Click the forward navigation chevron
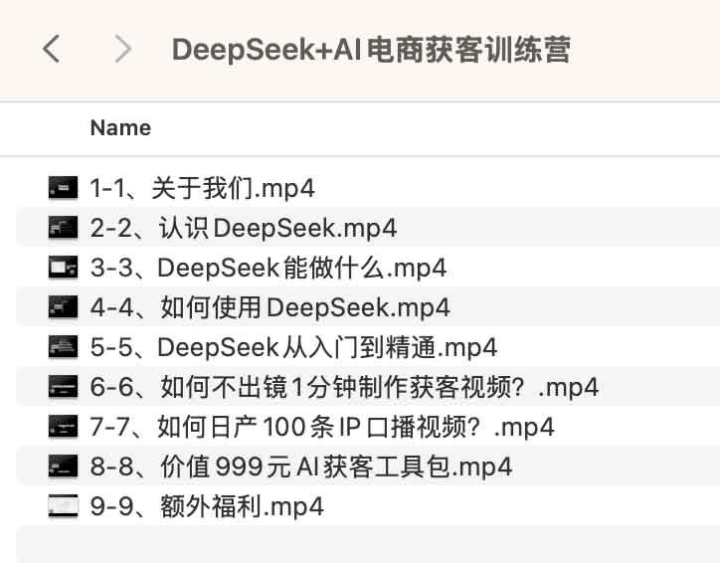The image size is (720, 563). (123, 49)
